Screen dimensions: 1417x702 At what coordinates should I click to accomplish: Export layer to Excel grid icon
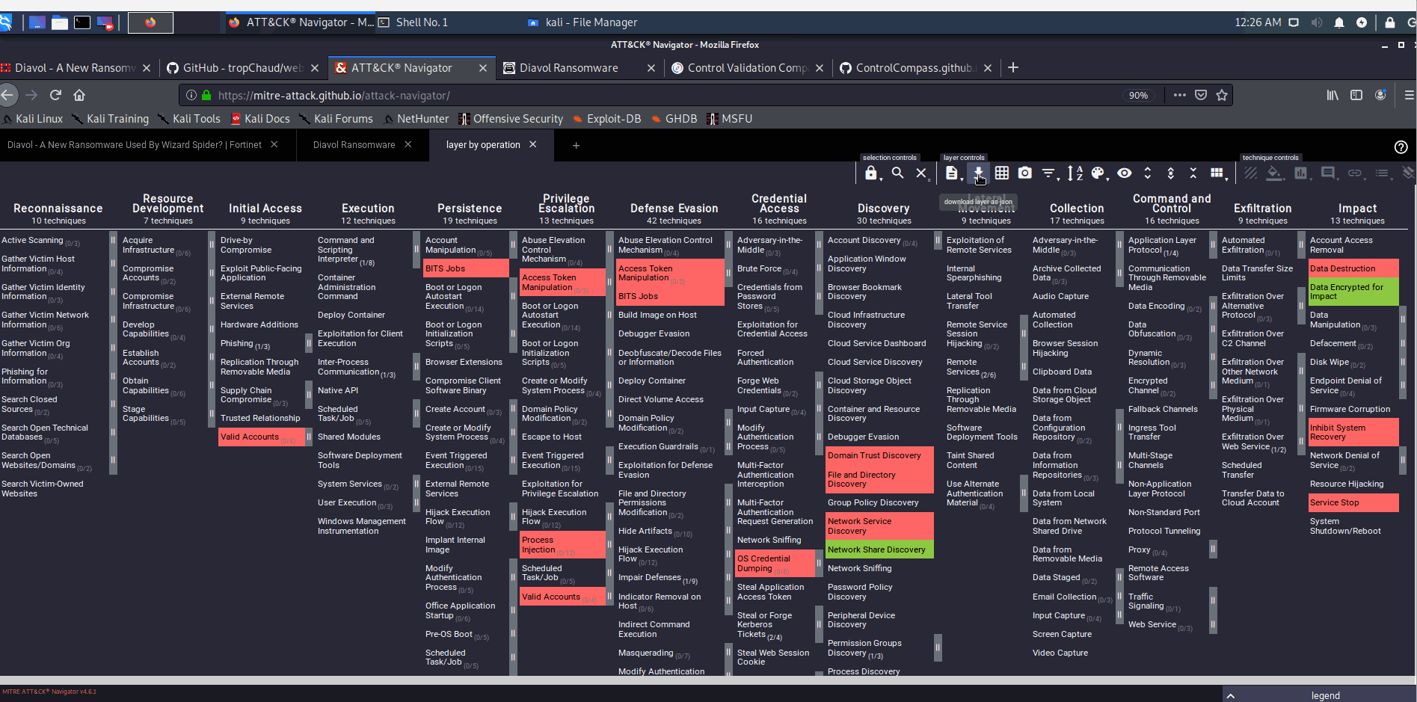pos(1001,173)
